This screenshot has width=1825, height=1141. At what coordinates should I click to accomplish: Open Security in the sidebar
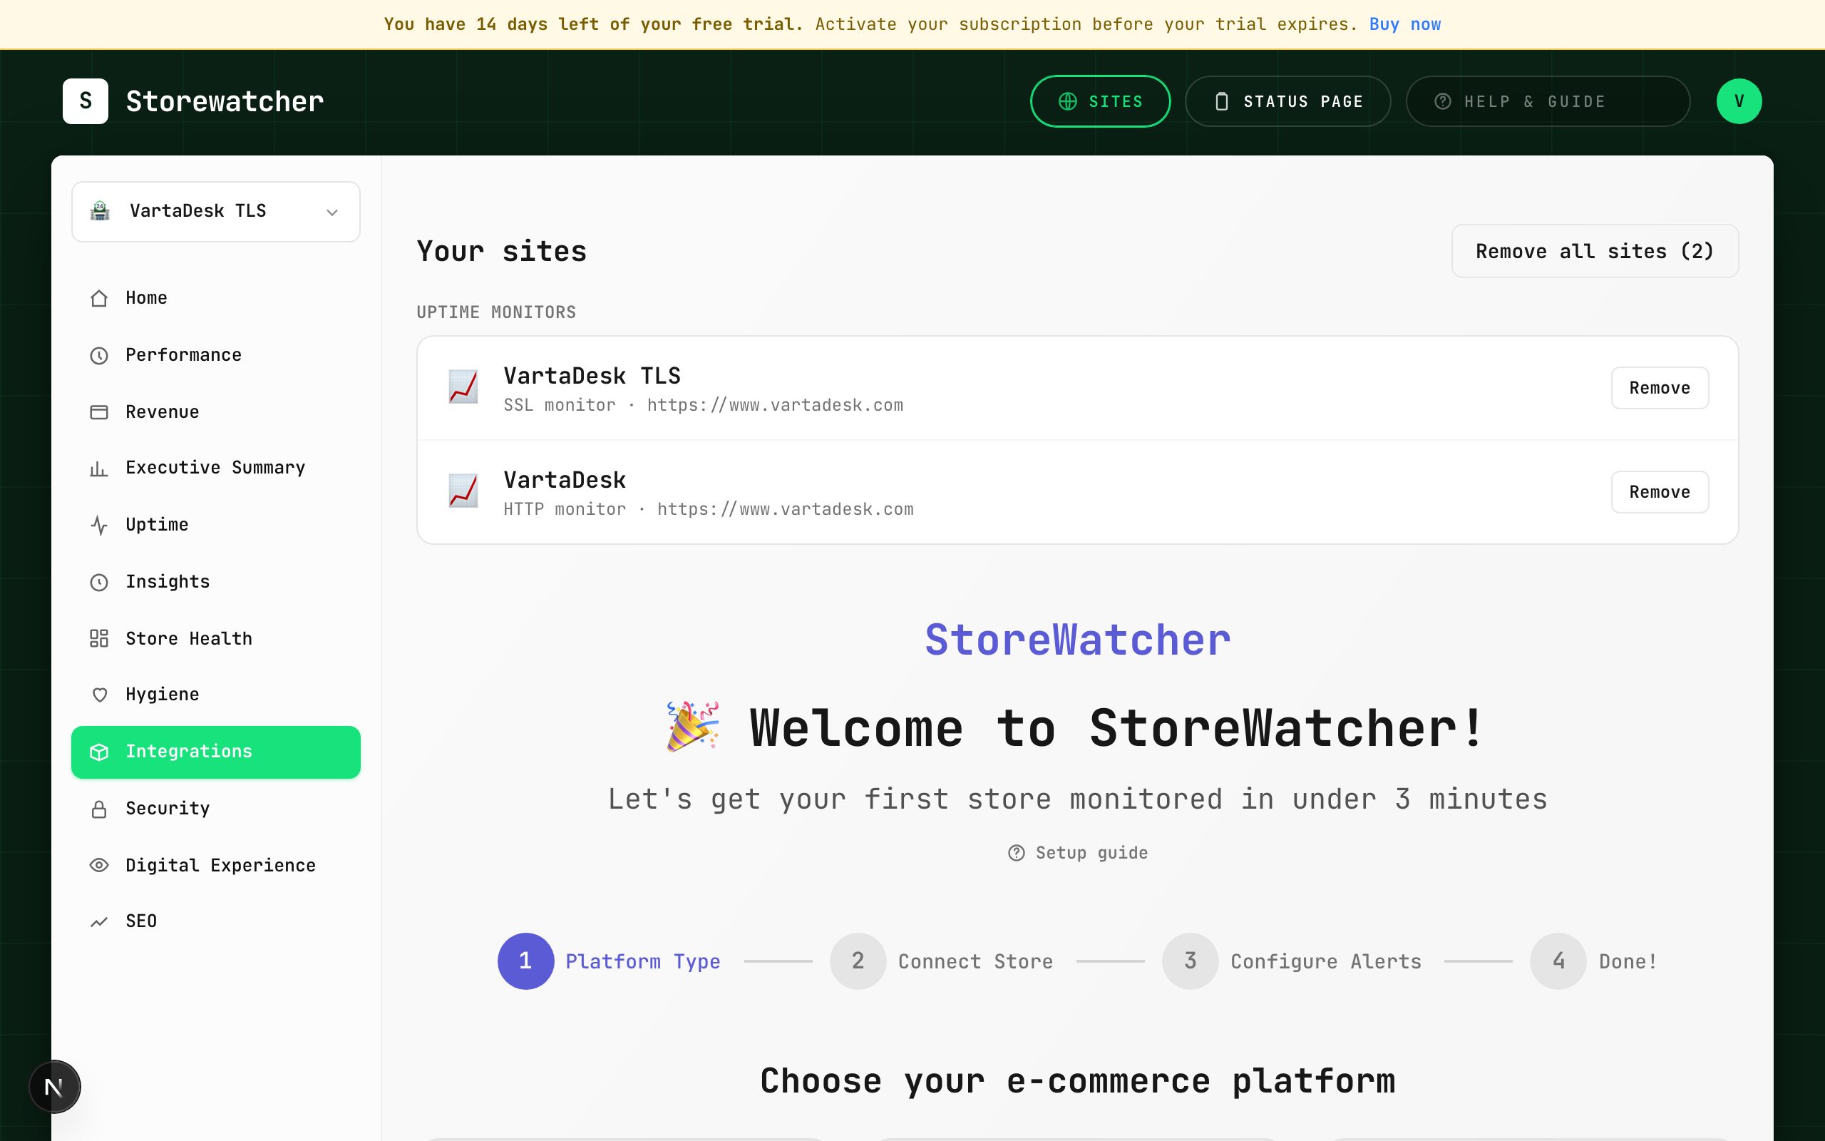[x=216, y=809]
